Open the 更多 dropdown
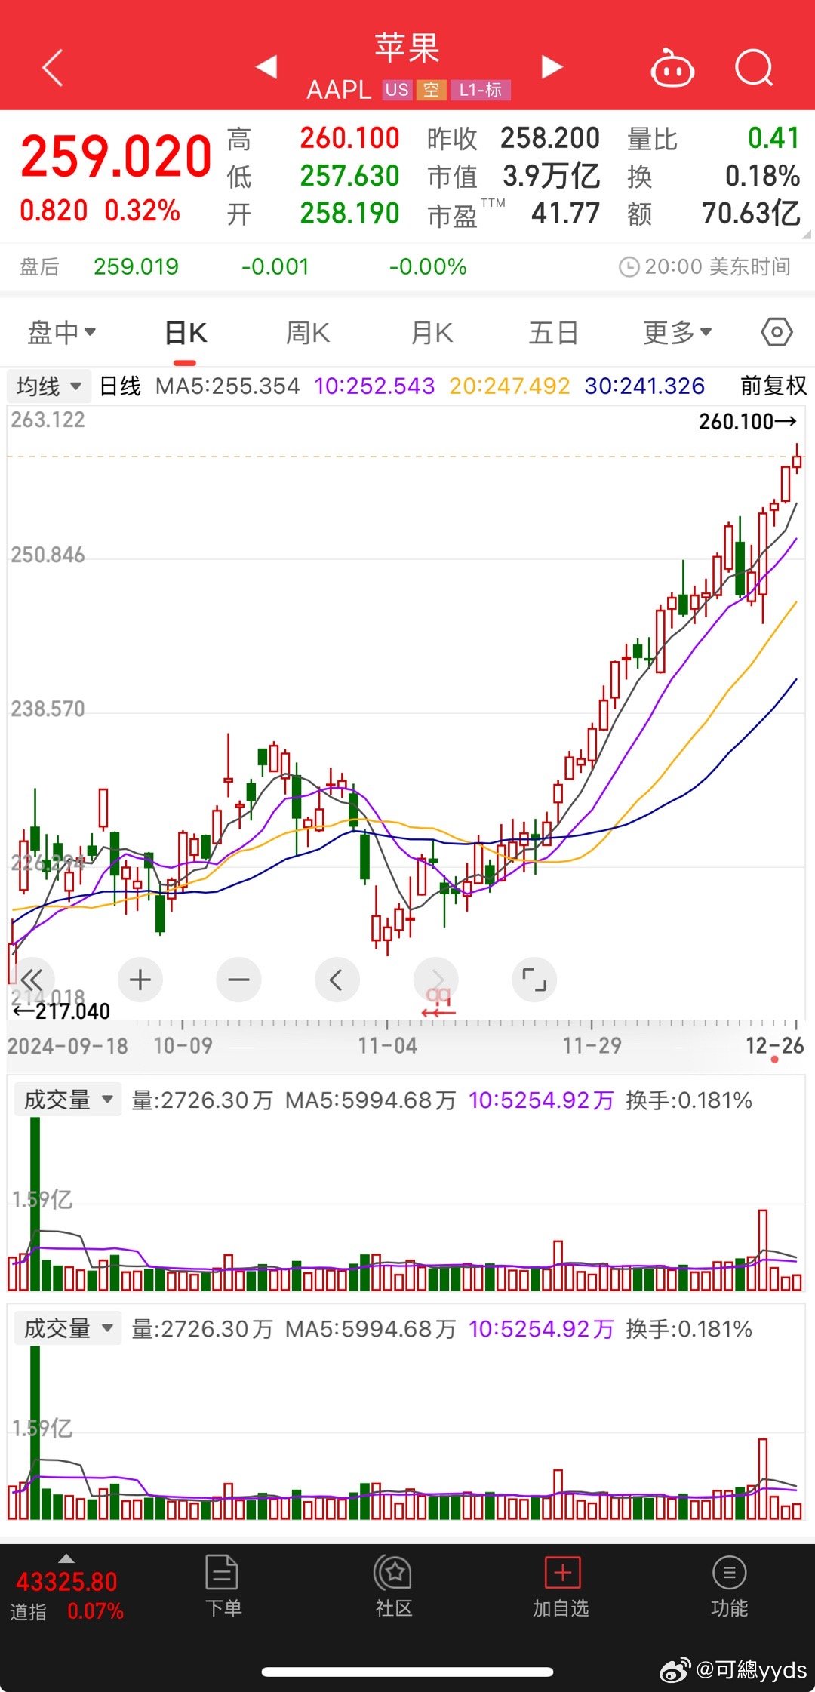Image resolution: width=815 pixels, height=1692 pixels. [677, 332]
